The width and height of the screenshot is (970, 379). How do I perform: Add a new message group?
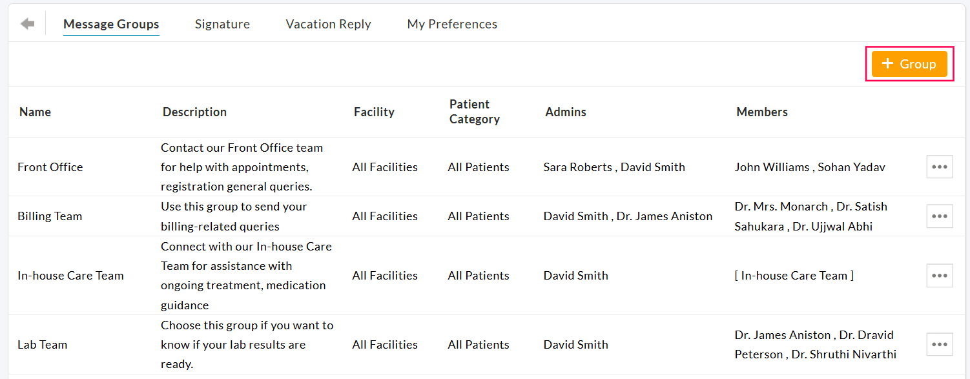[909, 64]
